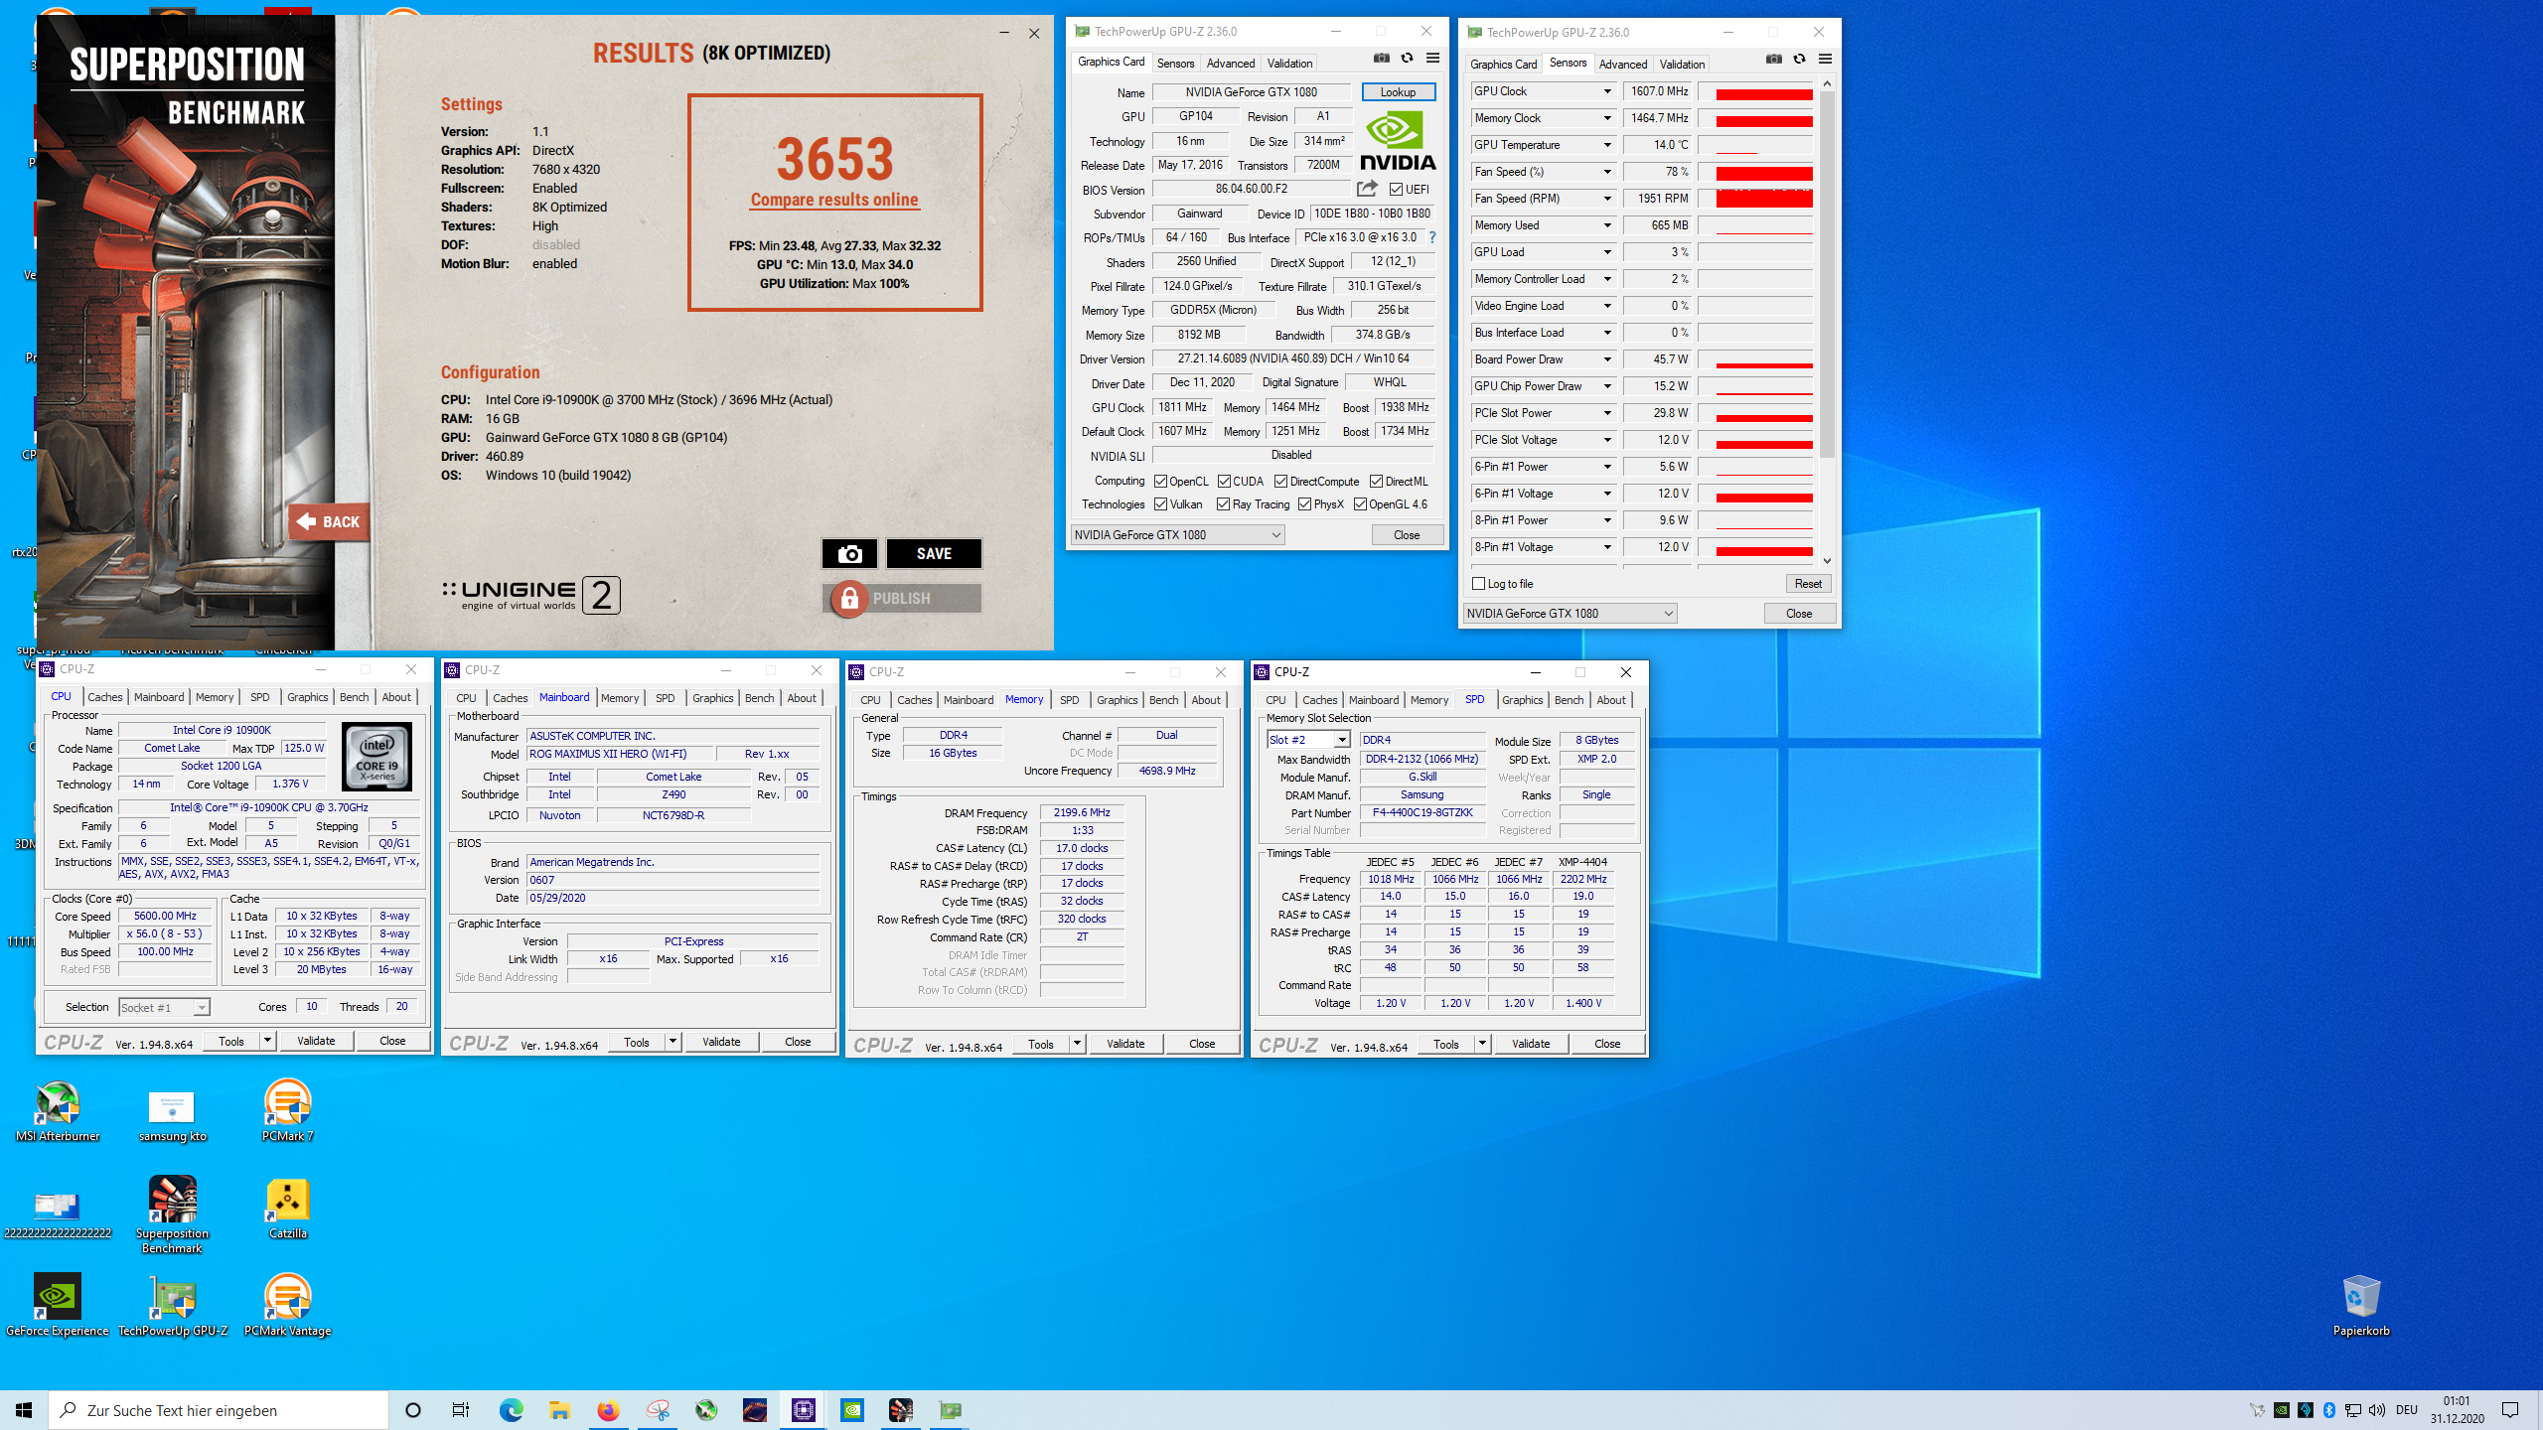This screenshot has width=2543, height=1430.
Task: Open Windows Start menu
Action: 24,1410
